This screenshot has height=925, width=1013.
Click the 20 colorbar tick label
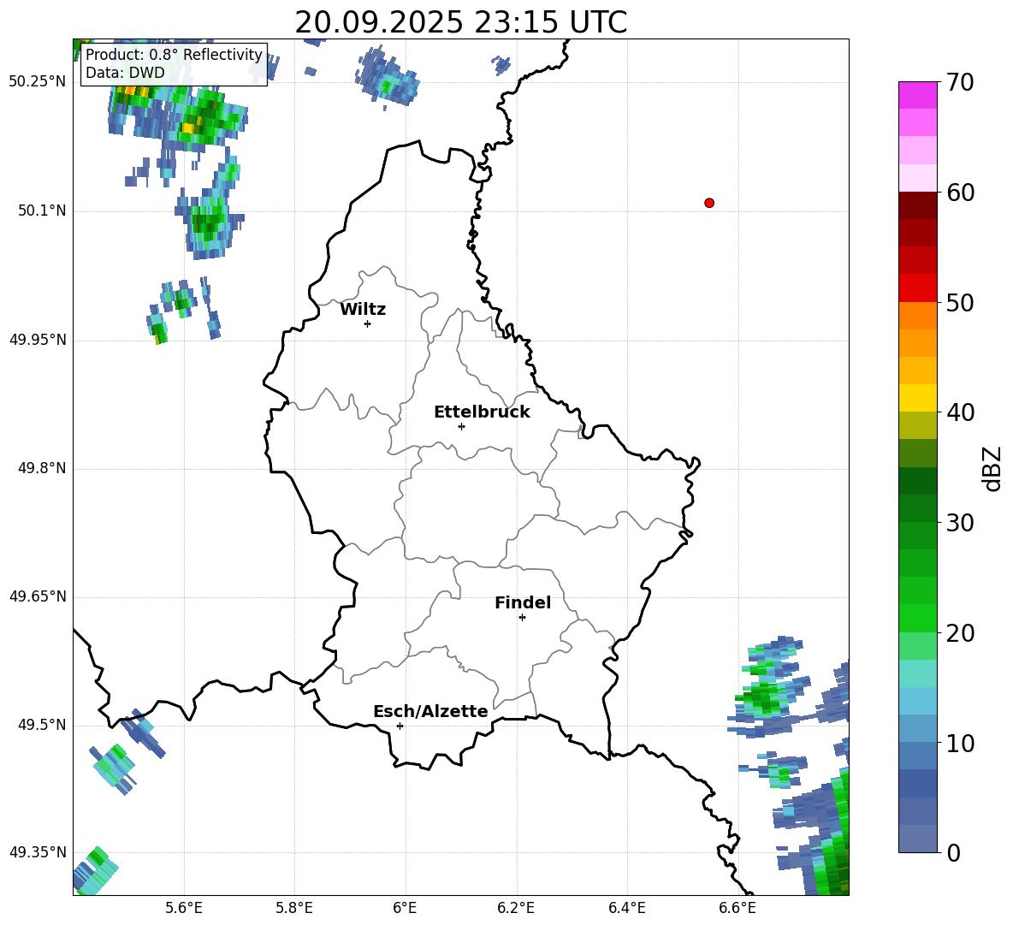pos(960,633)
